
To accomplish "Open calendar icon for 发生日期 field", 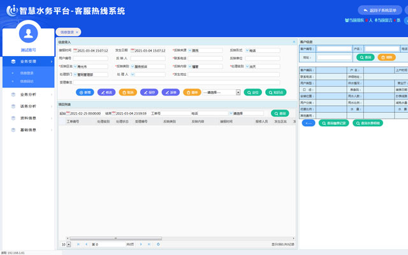I will coord(132,50).
